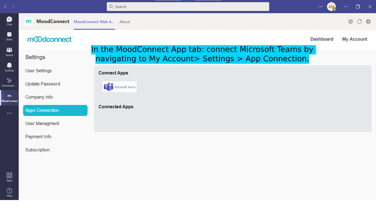This screenshot has width=376, height=211.
Task: Open Chat in the Teams sidebar
Action: point(9,21)
